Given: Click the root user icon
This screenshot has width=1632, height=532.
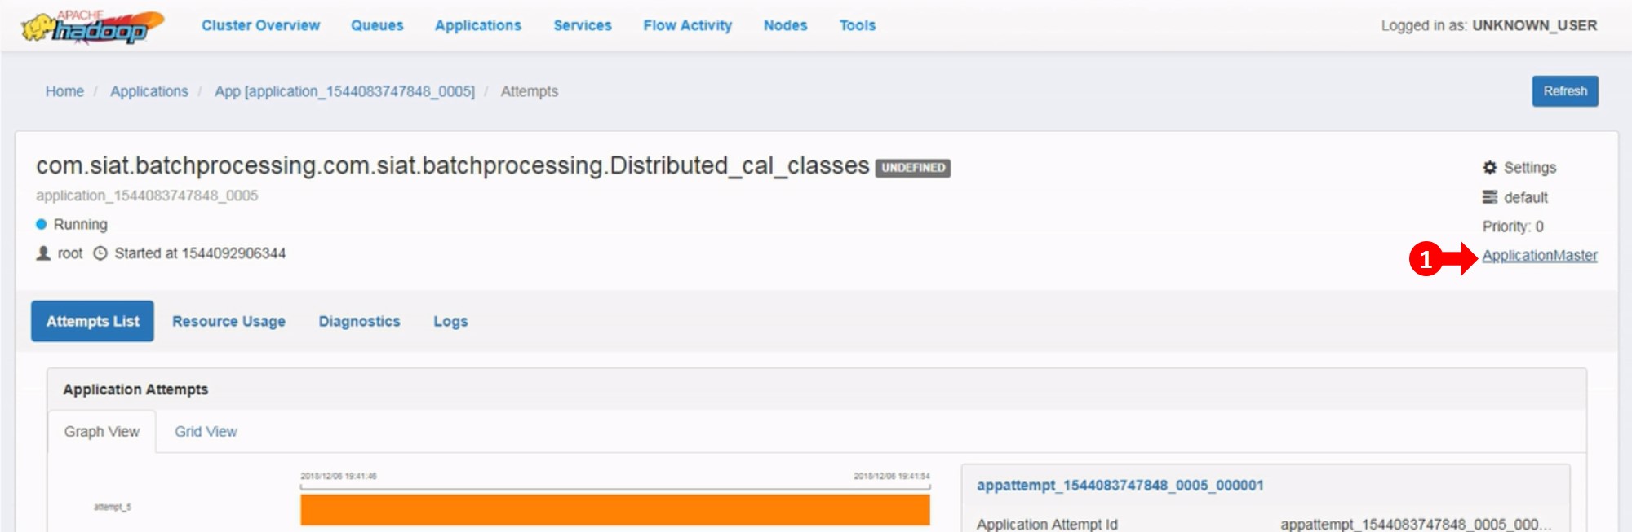Looking at the screenshot, I should point(43,253).
